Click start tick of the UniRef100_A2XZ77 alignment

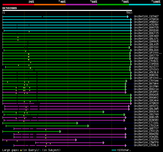(x=6, y=67)
